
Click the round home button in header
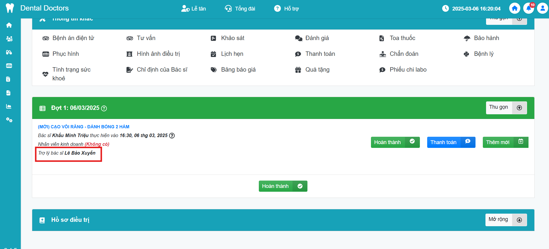pyautogui.click(x=514, y=8)
